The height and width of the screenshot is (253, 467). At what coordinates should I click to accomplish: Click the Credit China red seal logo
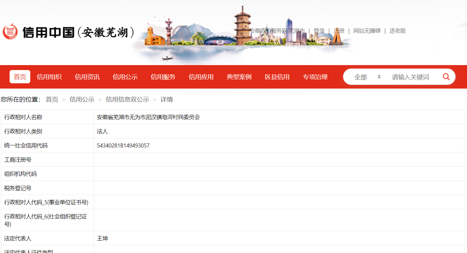click(11, 31)
